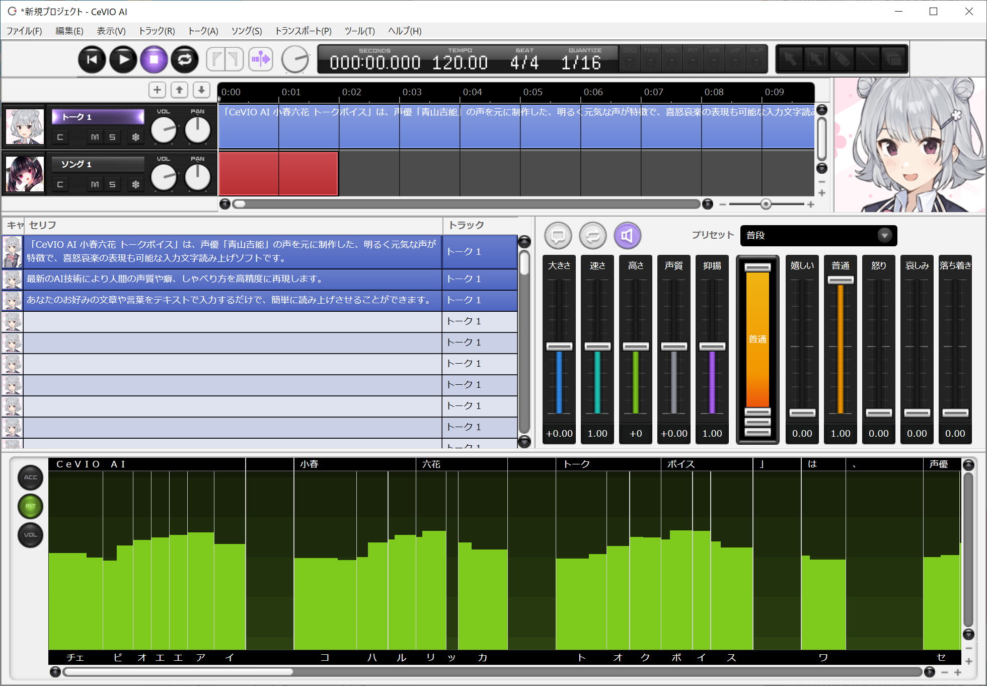Freeze the ソング 1 track with the snowflake

pyautogui.click(x=135, y=184)
